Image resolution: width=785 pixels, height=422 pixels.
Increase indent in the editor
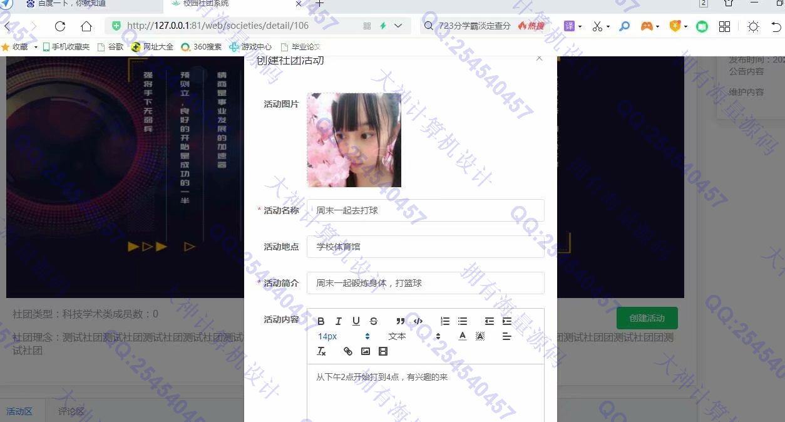click(507, 321)
